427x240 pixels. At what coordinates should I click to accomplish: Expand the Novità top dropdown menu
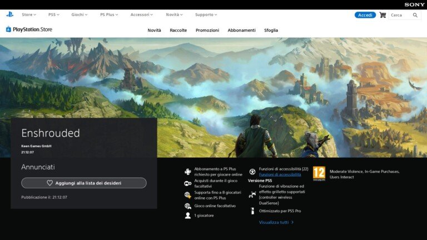174,14
